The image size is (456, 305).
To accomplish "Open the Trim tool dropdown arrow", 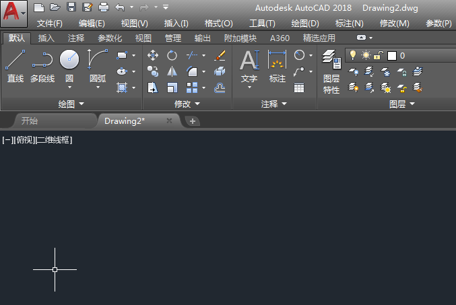I will 203,55.
